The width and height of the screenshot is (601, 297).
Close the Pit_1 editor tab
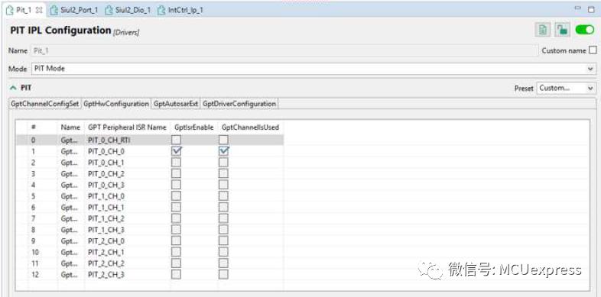coord(39,11)
